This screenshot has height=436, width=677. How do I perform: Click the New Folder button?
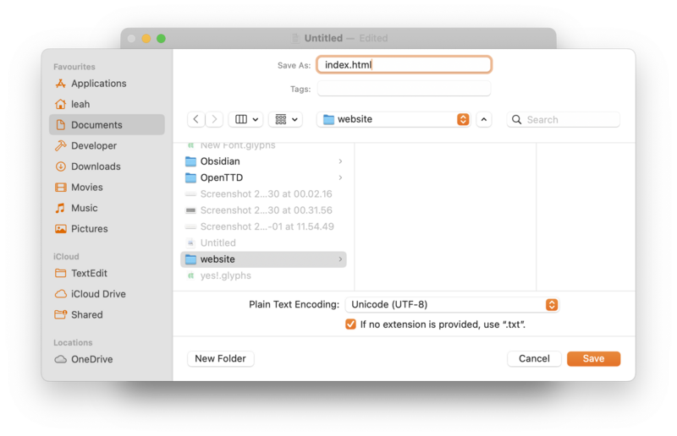(220, 359)
